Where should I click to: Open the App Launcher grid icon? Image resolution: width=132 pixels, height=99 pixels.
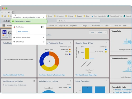(4, 26)
